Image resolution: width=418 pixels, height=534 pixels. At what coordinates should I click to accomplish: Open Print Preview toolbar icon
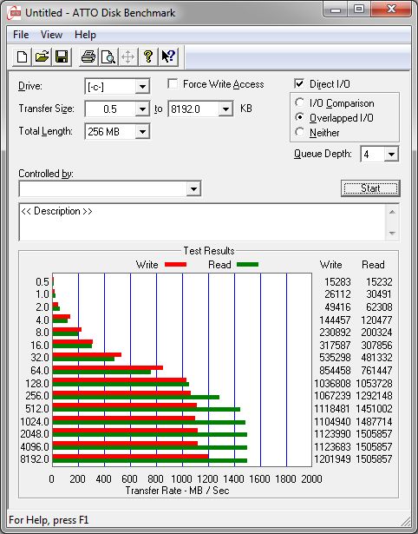point(108,56)
